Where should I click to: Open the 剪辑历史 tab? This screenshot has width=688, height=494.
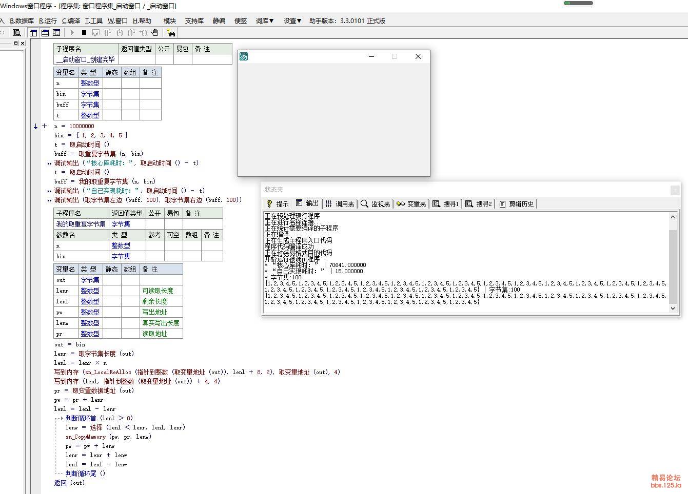[517, 204]
